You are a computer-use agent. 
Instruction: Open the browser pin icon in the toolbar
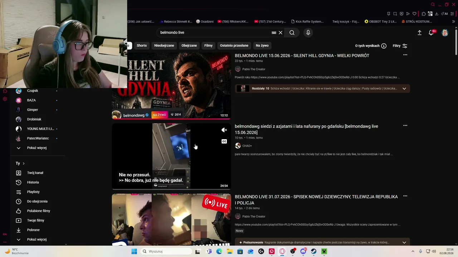(x=389, y=14)
